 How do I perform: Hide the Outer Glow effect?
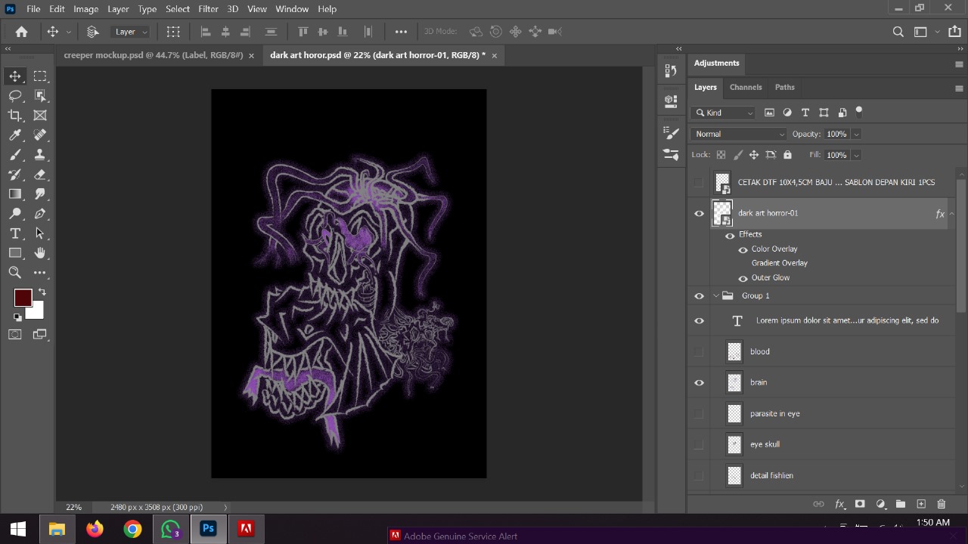pos(743,278)
